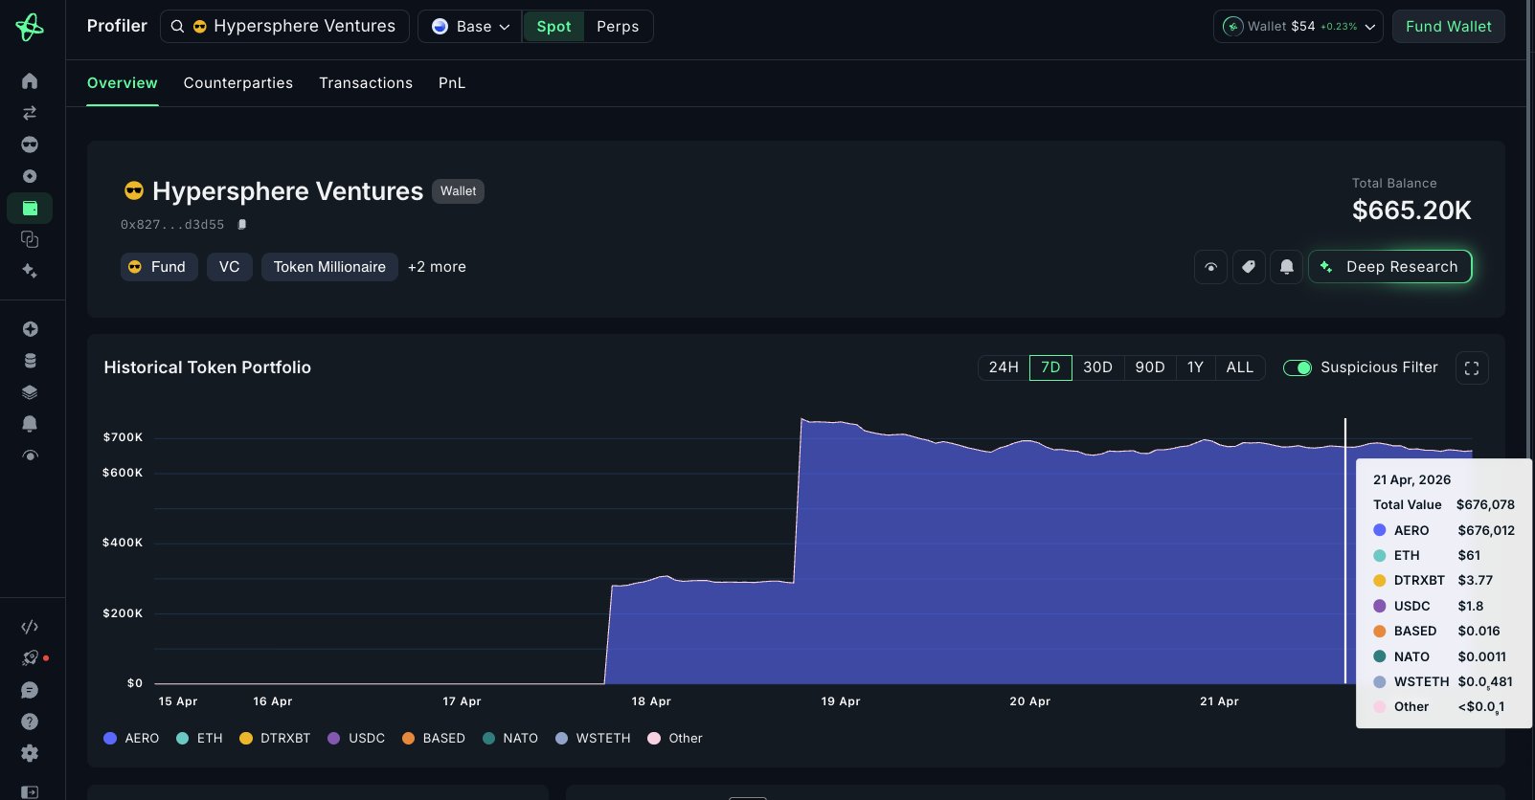Switch to the Counterparties tab
The image size is (1535, 800).
pyautogui.click(x=237, y=83)
